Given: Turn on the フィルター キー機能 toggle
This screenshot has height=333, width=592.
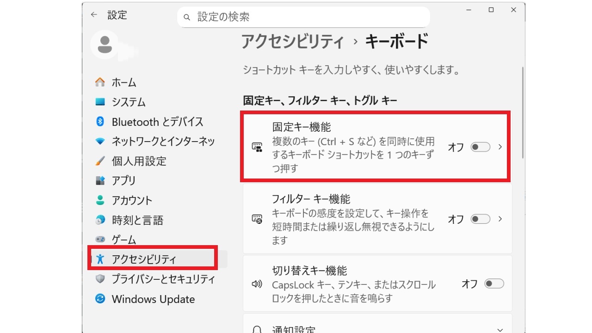Looking at the screenshot, I should [480, 219].
